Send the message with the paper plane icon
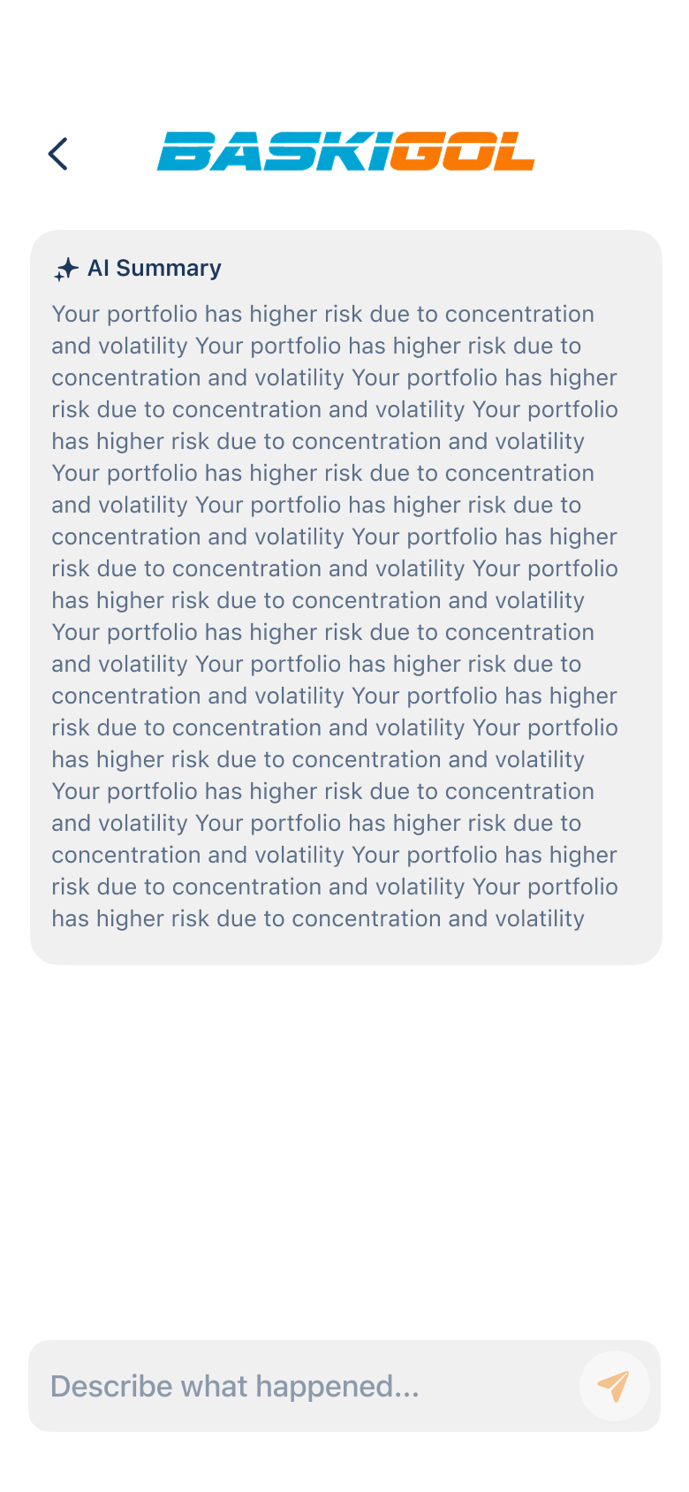This screenshot has height=1492, width=689. [614, 1386]
